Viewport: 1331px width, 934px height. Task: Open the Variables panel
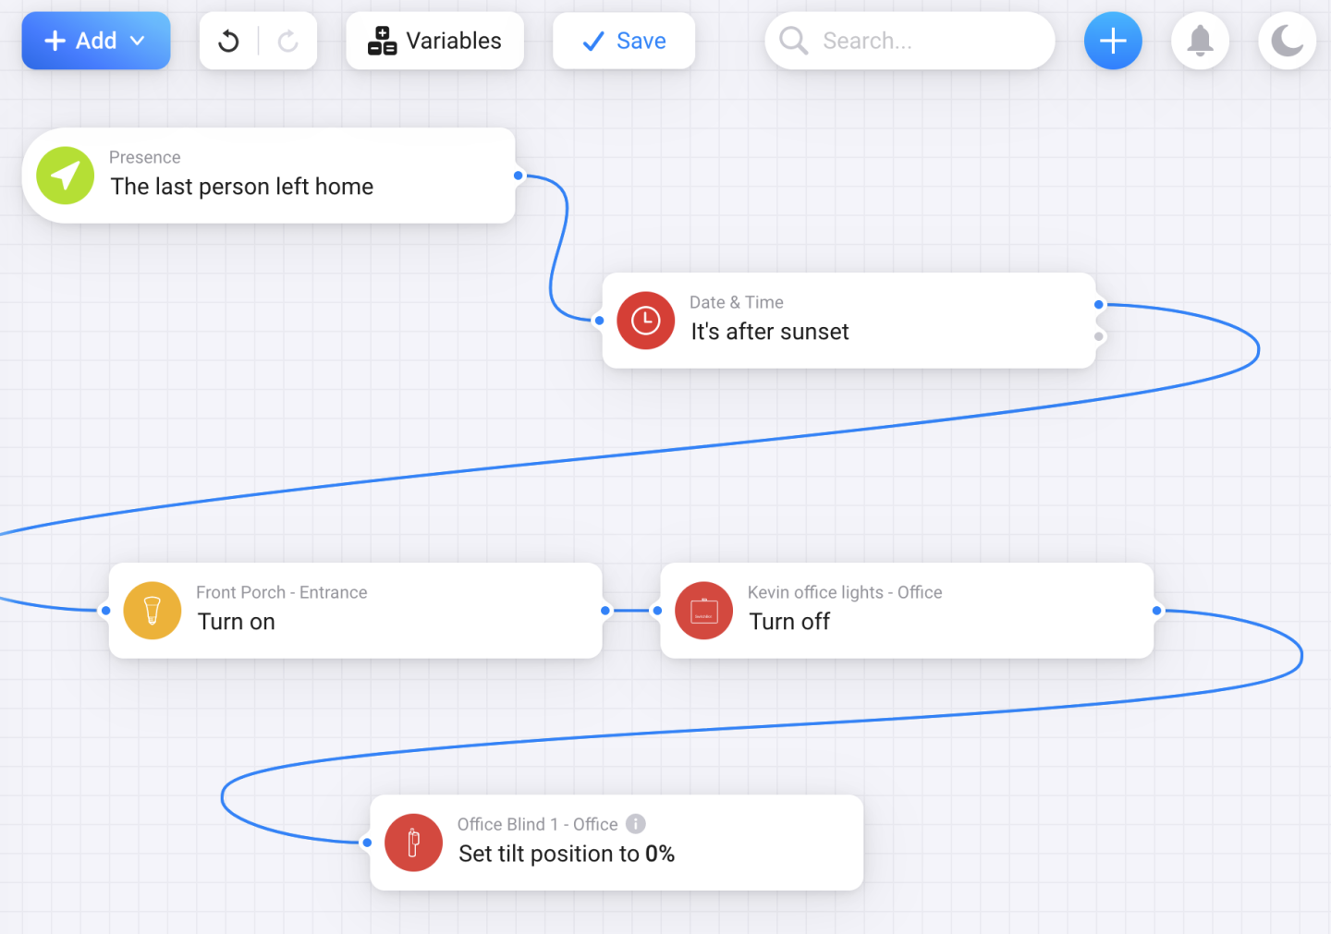click(434, 41)
